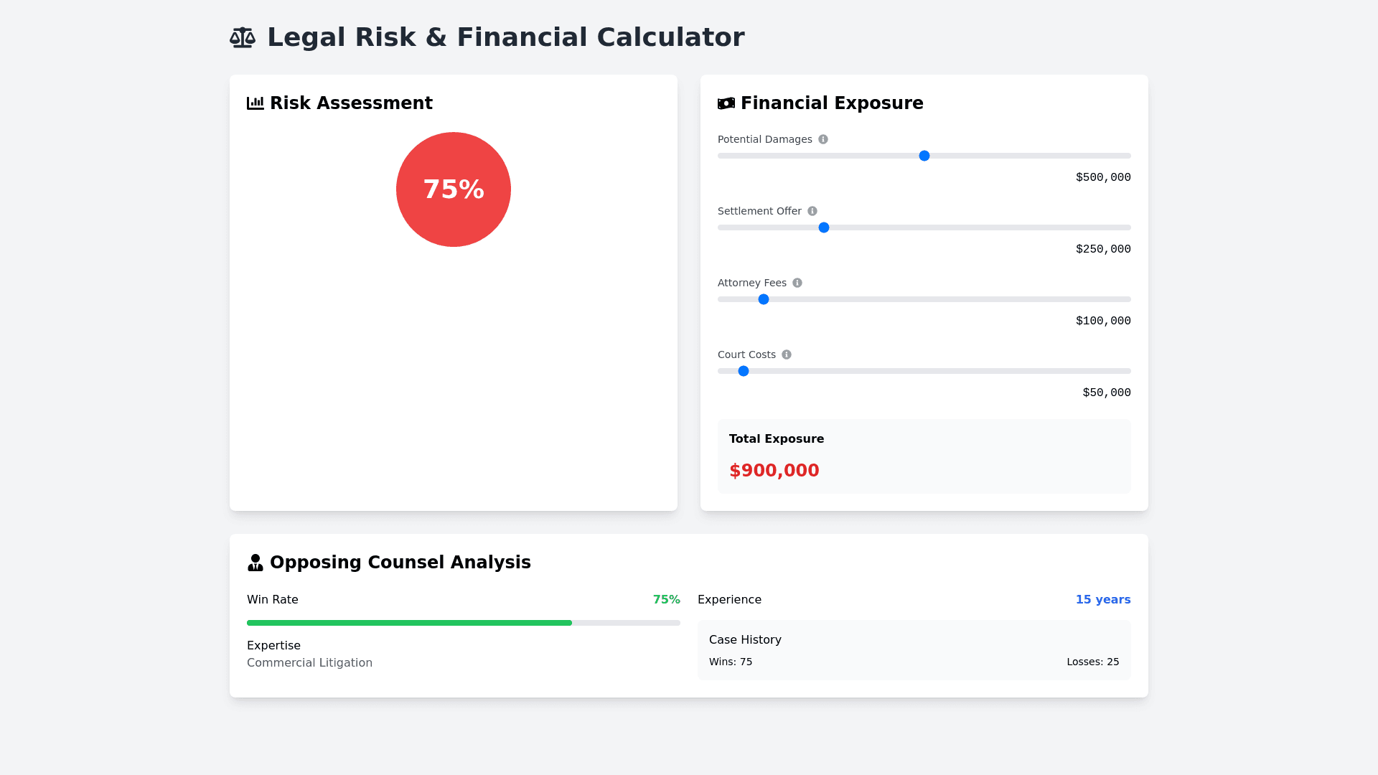Click the Settlement Offer info icon
The width and height of the screenshot is (1378, 775).
(812, 211)
